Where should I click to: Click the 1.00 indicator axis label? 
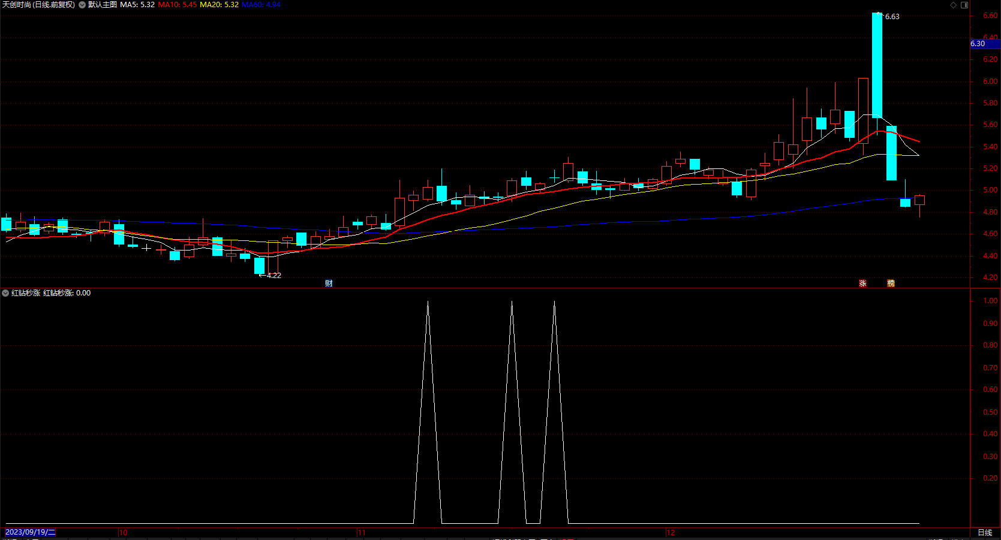click(x=990, y=301)
